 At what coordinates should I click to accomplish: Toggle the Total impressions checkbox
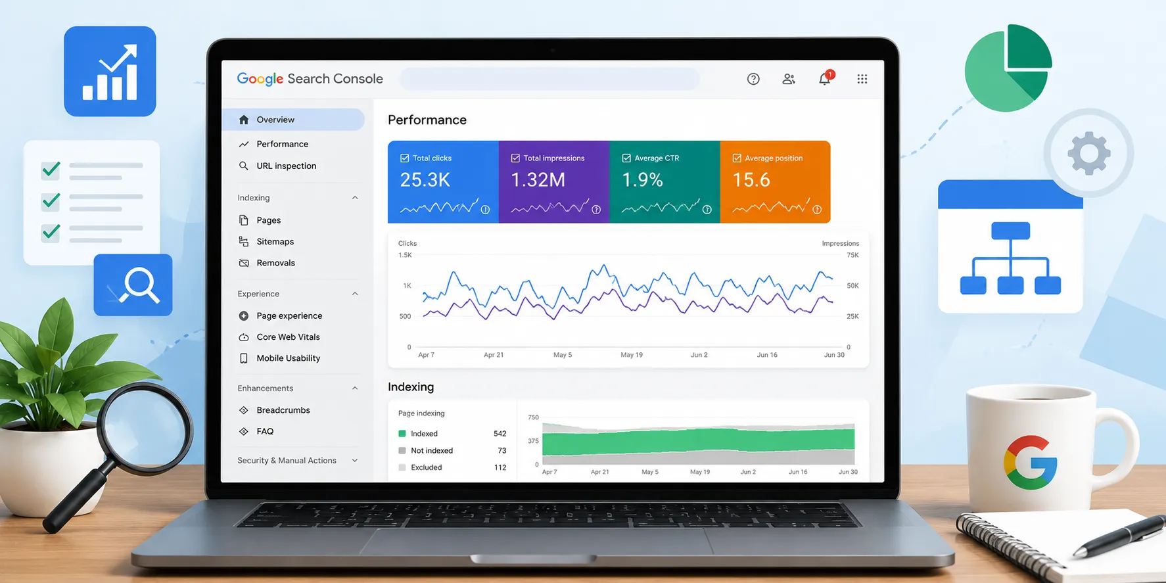point(515,158)
